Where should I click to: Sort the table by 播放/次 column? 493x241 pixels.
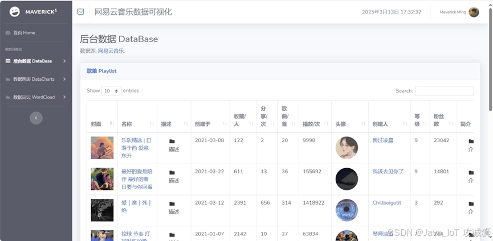point(327,123)
